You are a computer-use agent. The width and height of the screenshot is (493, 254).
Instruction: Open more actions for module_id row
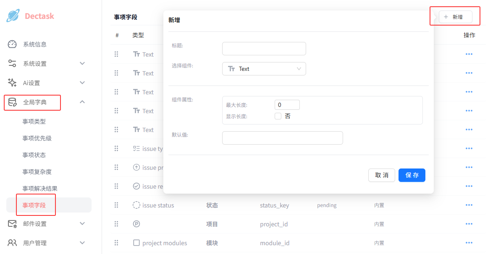tap(469, 243)
